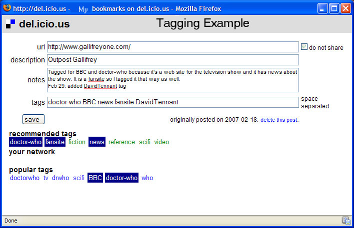The height and width of the screenshot is (228, 354).
Task: Click into the url input field
Action: tap(173, 47)
